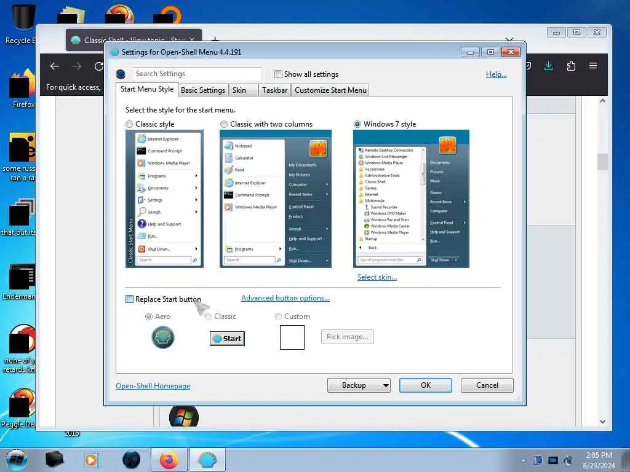Screen dimensions: 630x472
Task: Open the Firefox hamburger menu
Action: [593, 65]
